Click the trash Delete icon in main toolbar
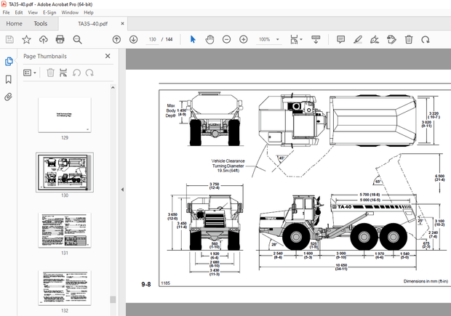Screen dimensions: 451x316 point(409,39)
